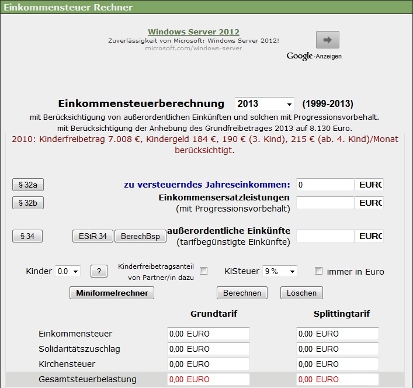Click the § 32b button
This screenshot has height=388, width=413.
point(28,203)
